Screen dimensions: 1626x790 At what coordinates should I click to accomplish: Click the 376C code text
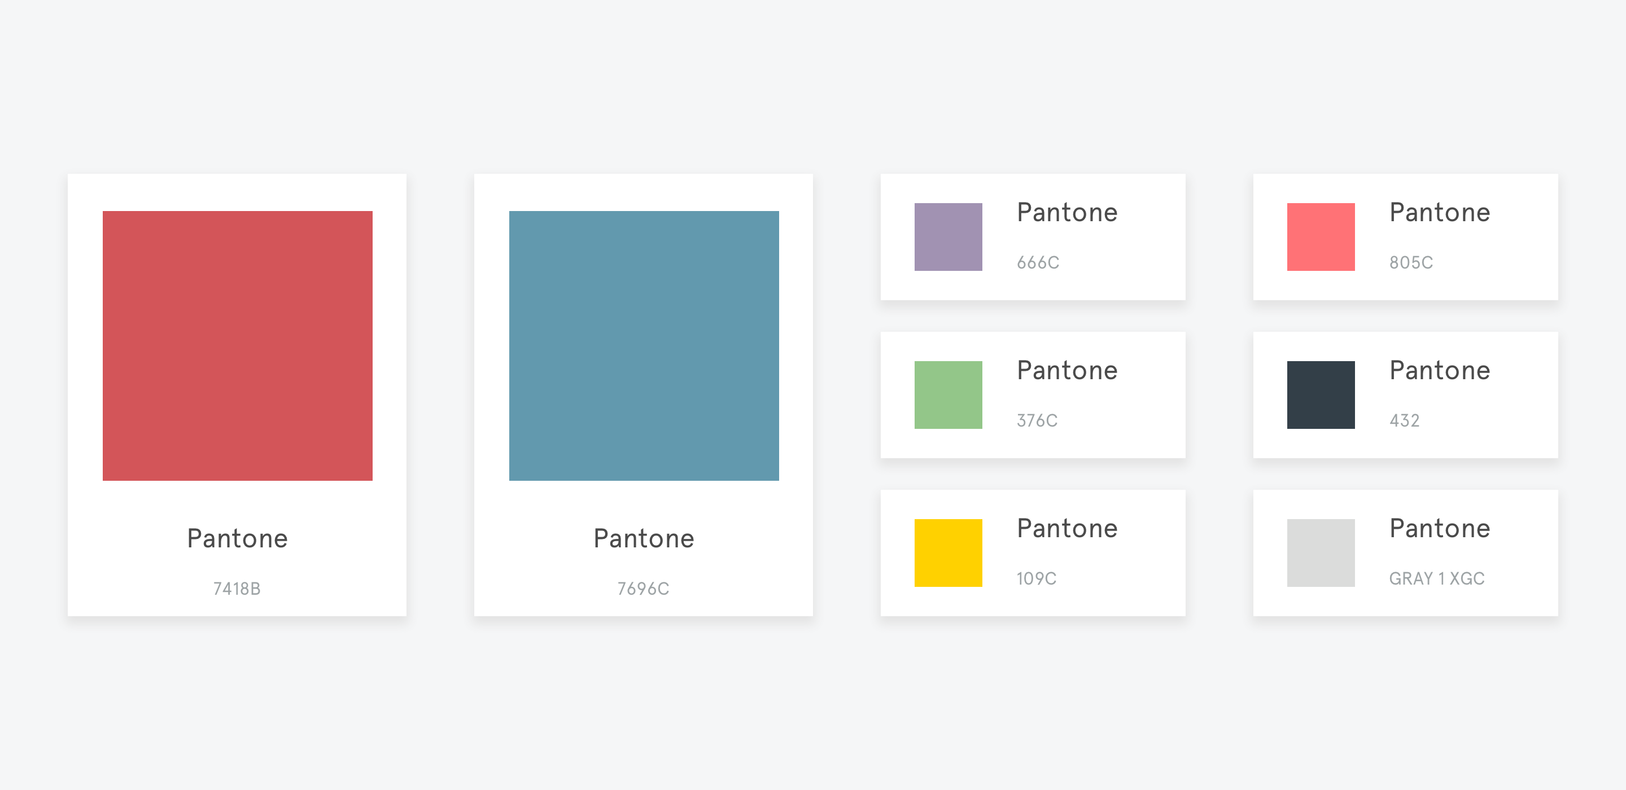click(1037, 420)
